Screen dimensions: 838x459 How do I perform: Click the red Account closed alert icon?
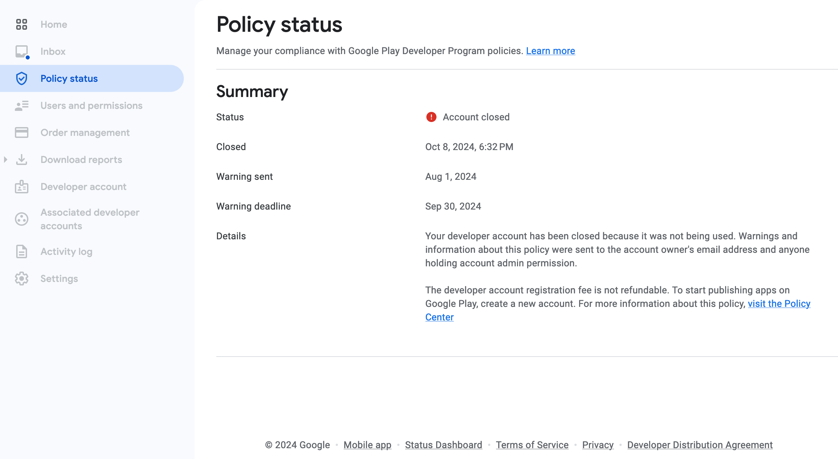coord(431,117)
